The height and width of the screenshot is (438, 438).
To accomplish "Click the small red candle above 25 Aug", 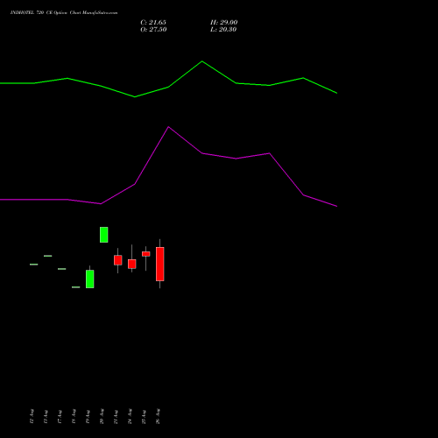I will (x=146, y=254).
